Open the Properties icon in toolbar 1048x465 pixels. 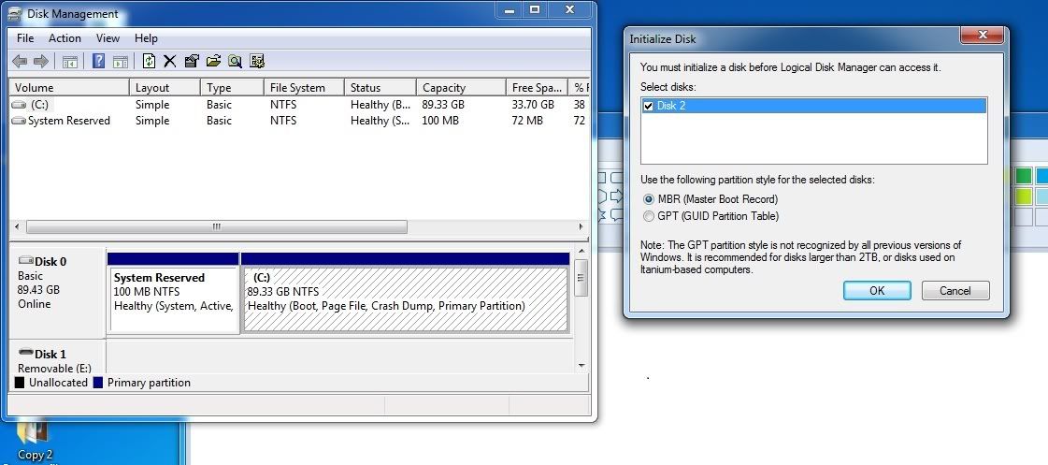point(192,62)
